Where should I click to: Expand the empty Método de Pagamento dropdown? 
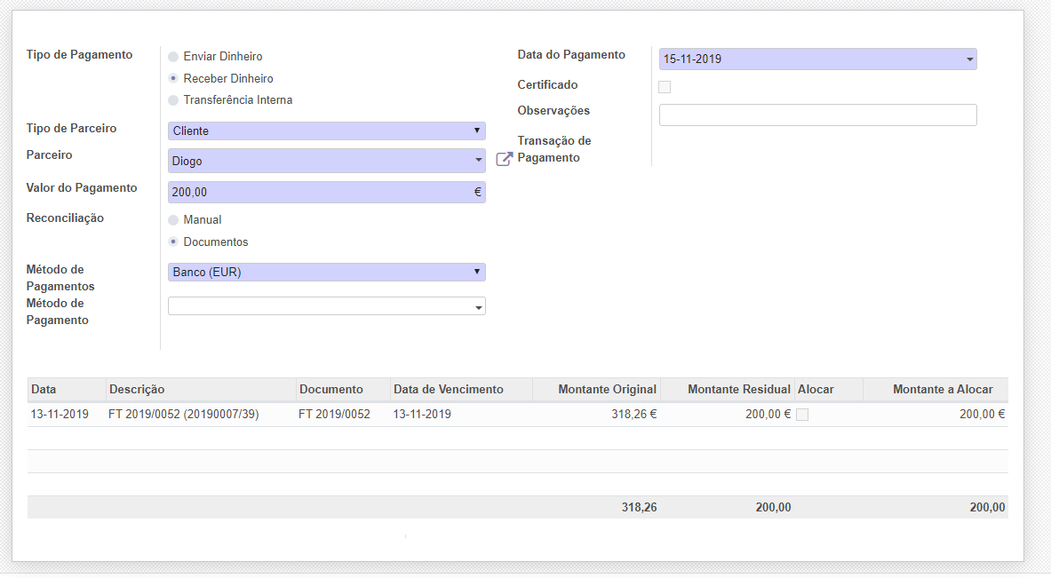[326, 306]
